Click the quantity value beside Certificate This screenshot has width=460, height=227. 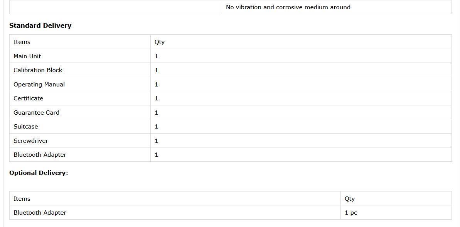(x=157, y=98)
